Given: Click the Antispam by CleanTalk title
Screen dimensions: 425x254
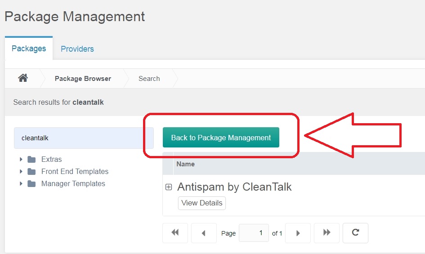Looking at the screenshot, I should [x=234, y=187].
